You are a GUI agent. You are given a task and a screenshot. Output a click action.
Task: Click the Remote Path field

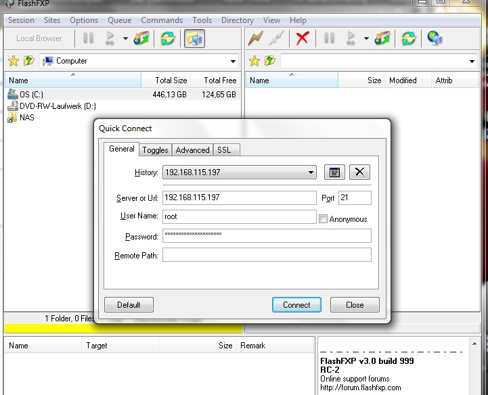click(267, 255)
